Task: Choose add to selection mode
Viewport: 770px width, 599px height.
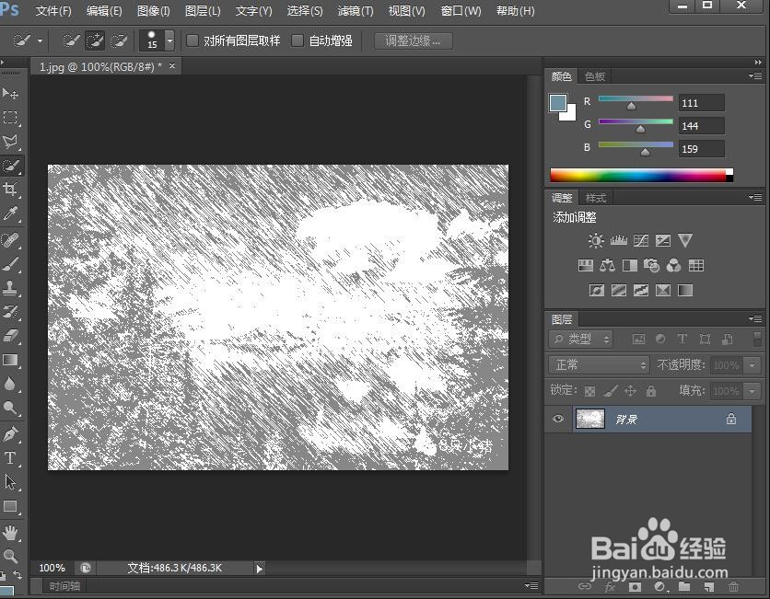Action: pos(95,40)
